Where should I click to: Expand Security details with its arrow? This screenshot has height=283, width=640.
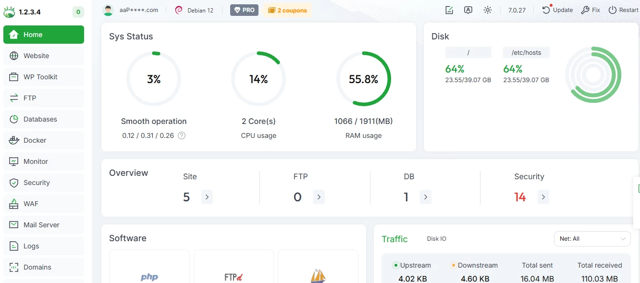[543, 197]
